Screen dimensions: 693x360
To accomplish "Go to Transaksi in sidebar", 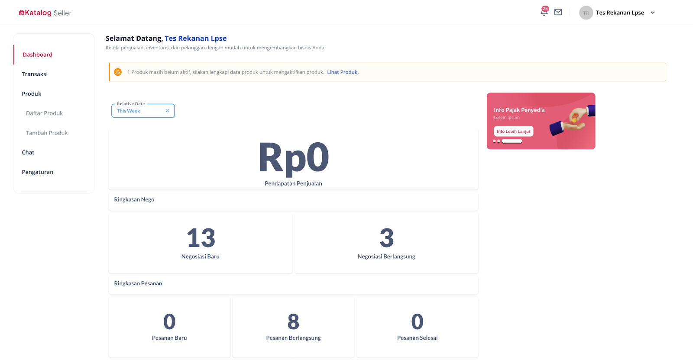I will 35,74.
